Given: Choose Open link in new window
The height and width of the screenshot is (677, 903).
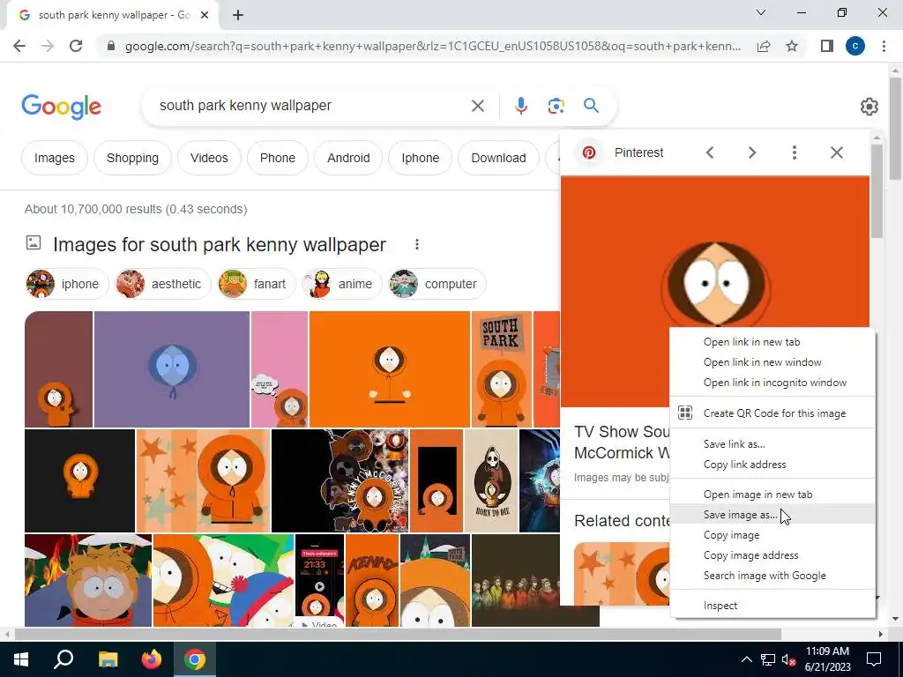Looking at the screenshot, I should point(772,362).
